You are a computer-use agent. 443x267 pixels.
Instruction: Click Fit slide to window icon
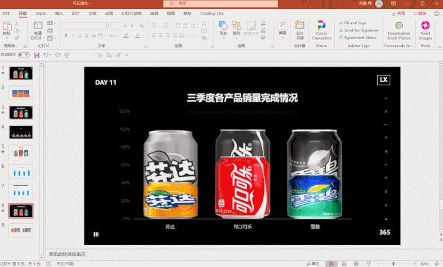click(437, 264)
